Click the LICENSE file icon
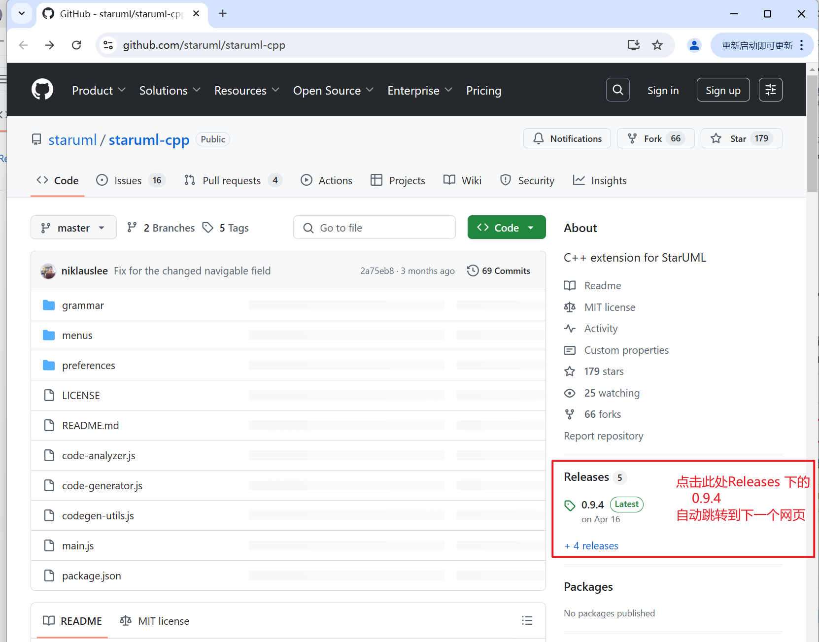Screen dimensions: 819x642 [x=49, y=395]
